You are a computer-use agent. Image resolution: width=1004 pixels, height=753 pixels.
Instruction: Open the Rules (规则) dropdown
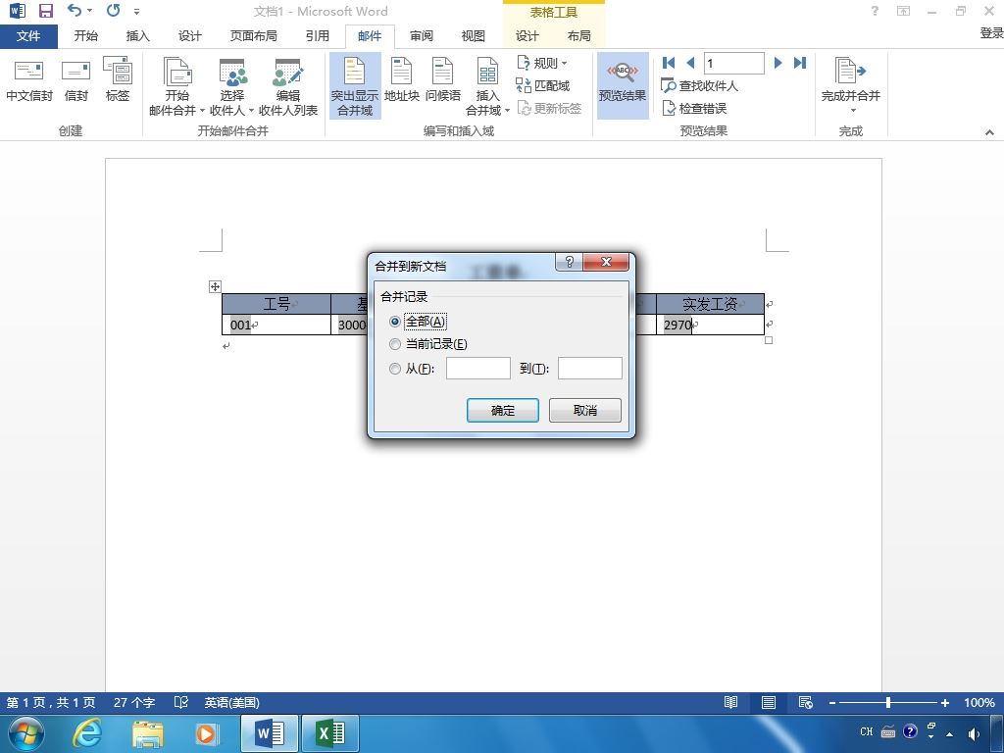(x=541, y=63)
